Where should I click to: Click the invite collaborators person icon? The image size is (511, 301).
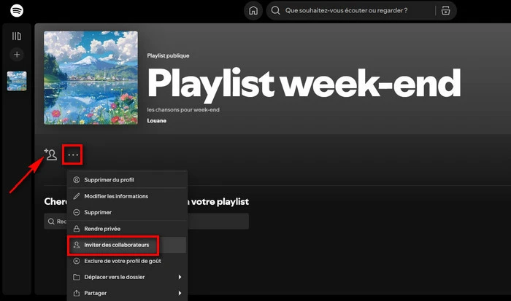click(50, 155)
